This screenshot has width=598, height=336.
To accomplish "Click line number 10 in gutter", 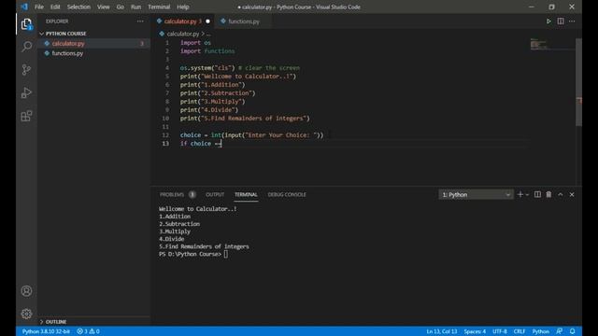I will click(165, 119).
